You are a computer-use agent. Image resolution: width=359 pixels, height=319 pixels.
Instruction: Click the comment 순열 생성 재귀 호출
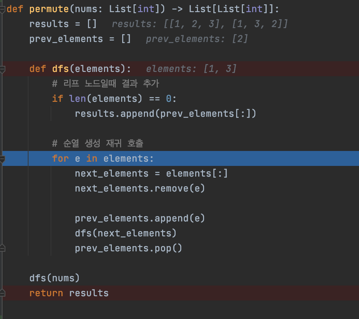pos(98,143)
